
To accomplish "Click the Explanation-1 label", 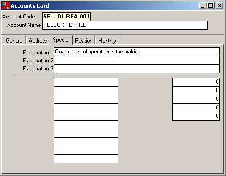I will pos(37,53).
